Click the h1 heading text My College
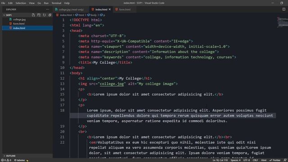This screenshot has height=162, width=288. 130,78
